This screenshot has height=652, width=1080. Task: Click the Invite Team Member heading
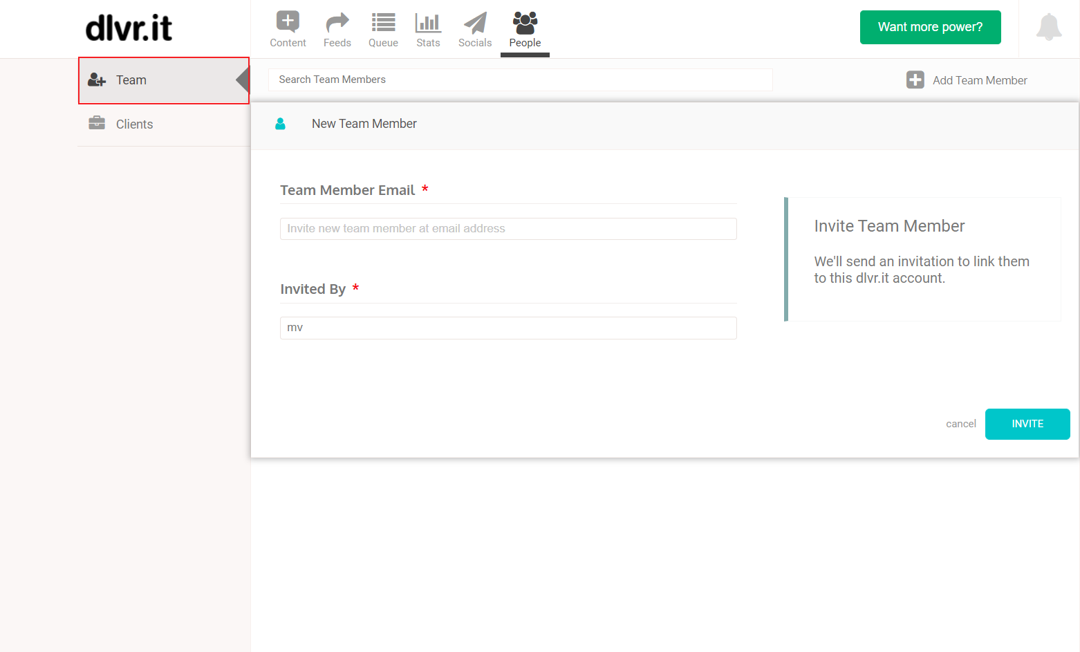click(889, 226)
